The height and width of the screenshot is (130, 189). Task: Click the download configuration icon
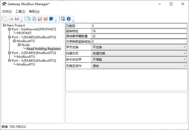40,19
